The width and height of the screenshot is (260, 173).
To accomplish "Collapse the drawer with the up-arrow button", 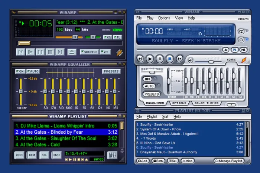I will coord(231,105).
